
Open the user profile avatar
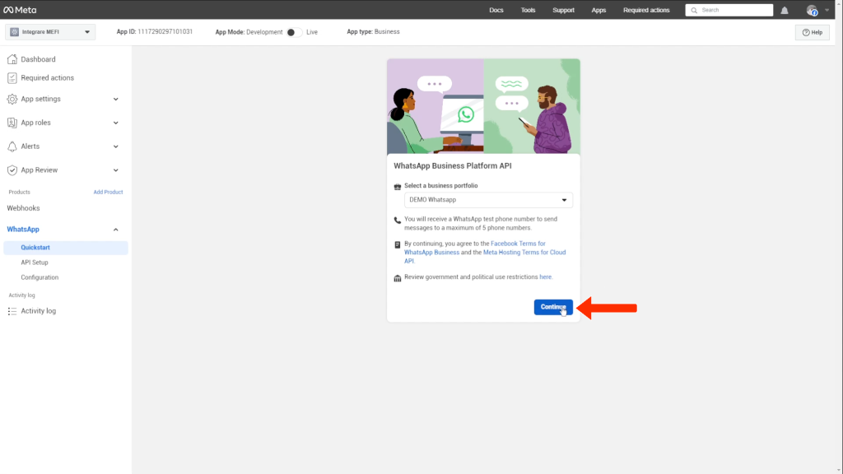tap(812, 10)
